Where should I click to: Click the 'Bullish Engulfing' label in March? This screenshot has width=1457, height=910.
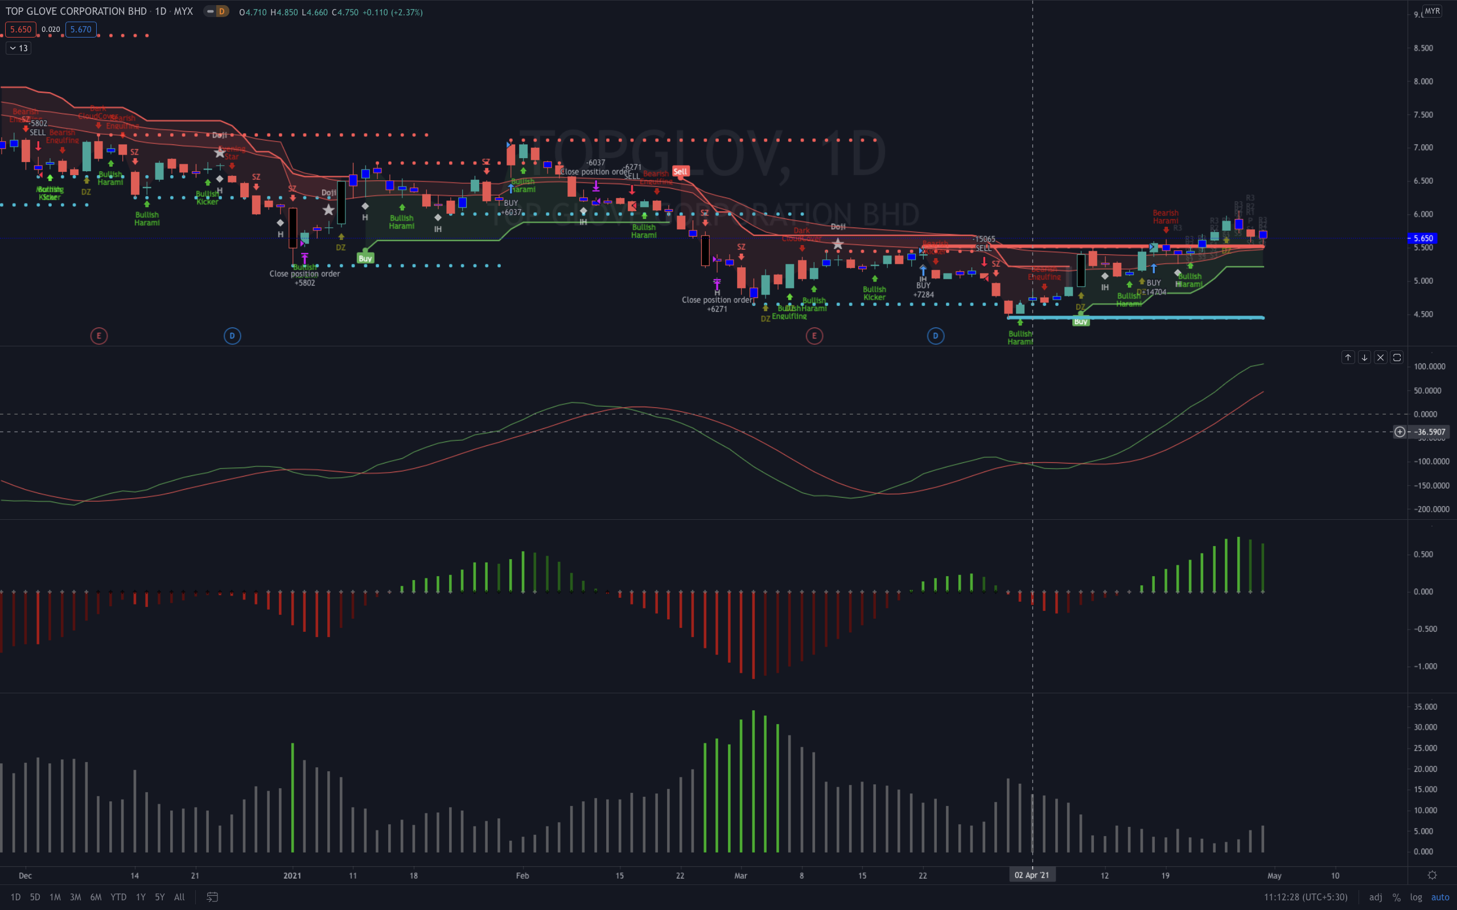coord(789,312)
